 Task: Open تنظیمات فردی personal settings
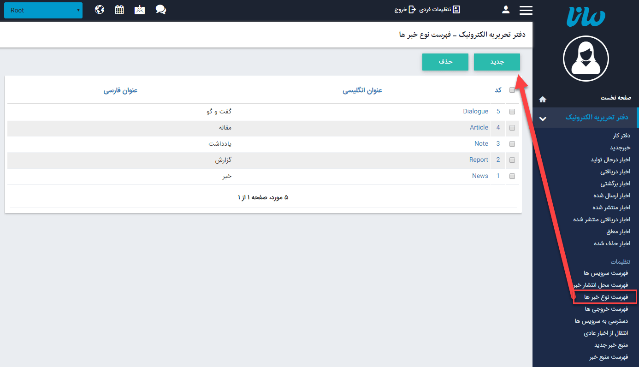[x=438, y=9]
